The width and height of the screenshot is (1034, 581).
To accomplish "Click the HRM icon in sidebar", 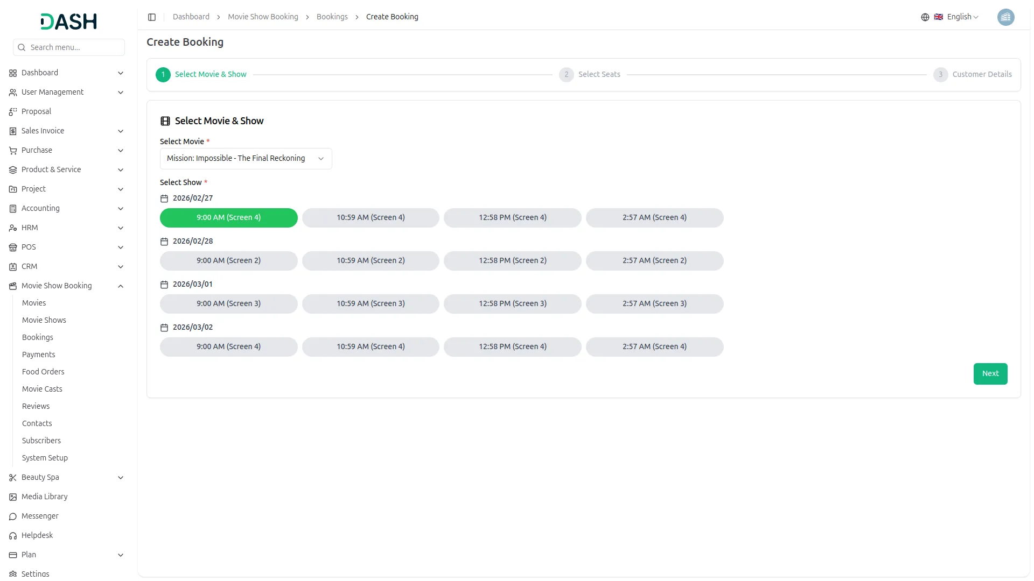I will 13,228.
